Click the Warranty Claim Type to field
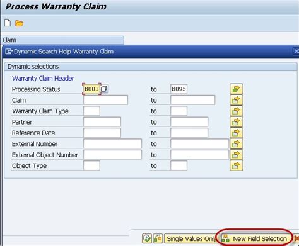 pos(179,111)
